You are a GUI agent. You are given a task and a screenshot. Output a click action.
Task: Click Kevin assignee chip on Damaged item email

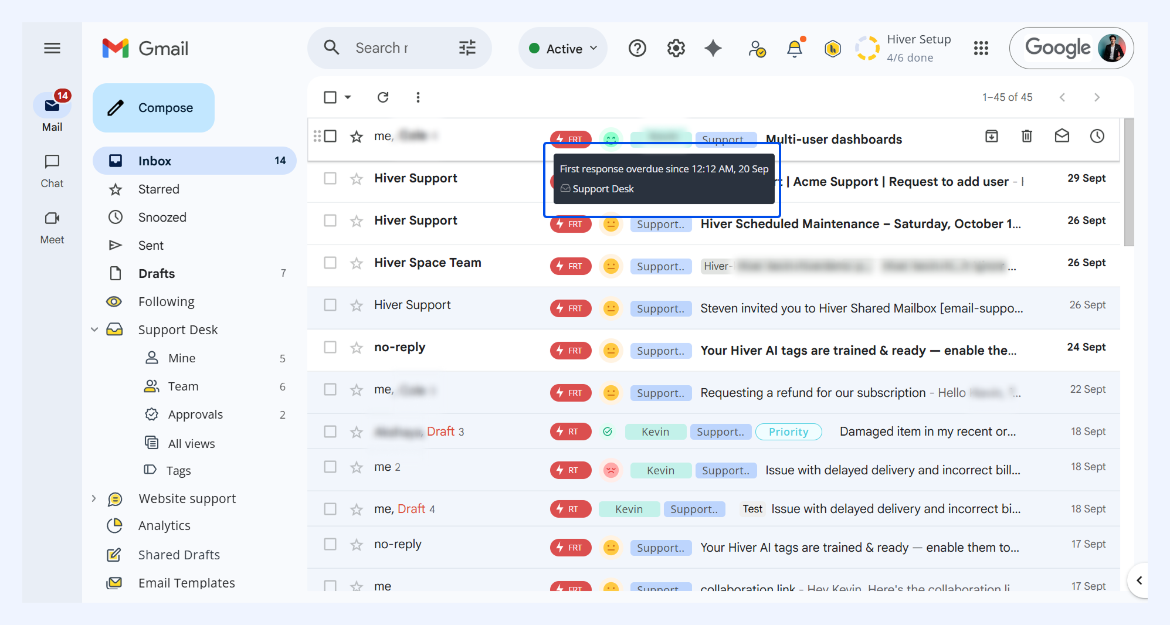(x=655, y=432)
